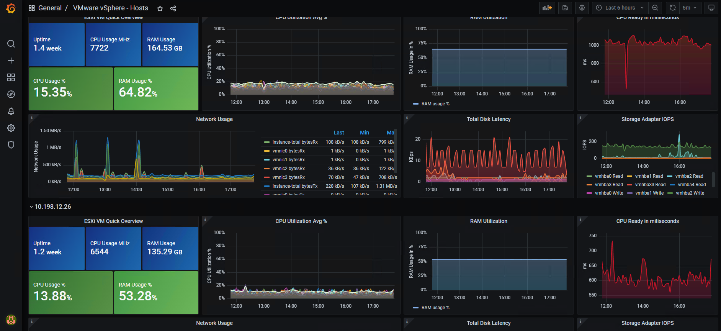Open dashboard settings gear in top bar
Image resolution: width=721 pixels, height=331 pixels.
582,8
